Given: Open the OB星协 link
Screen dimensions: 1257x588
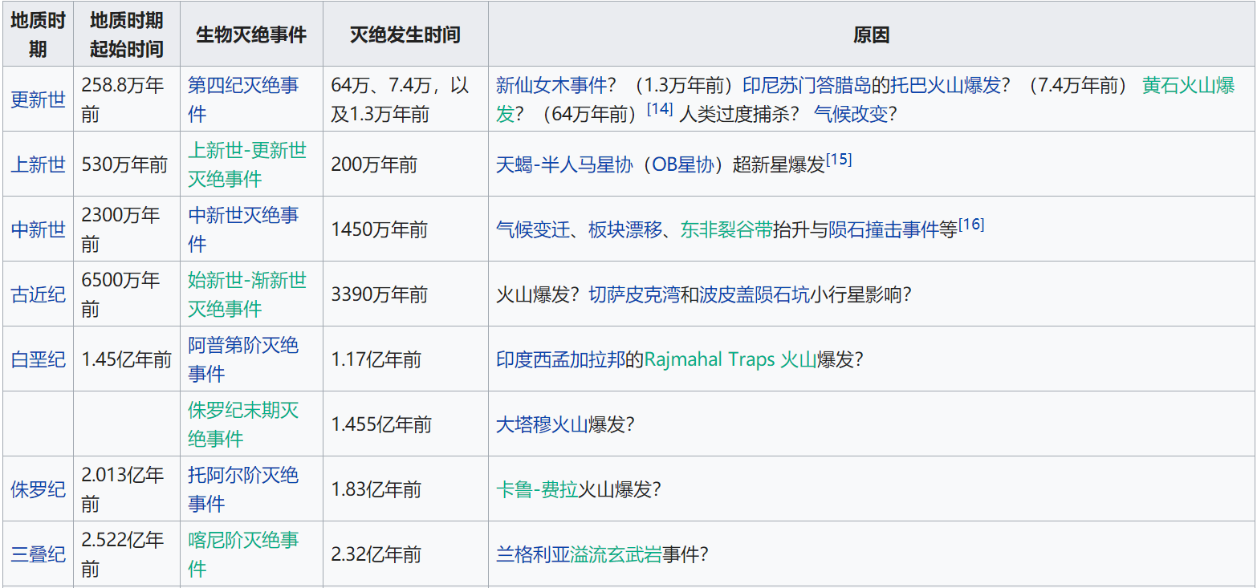Looking at the screenshot, I should (682, 165).
